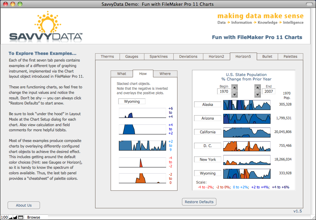Click the zoom in mountains icon in status bar

15,217
